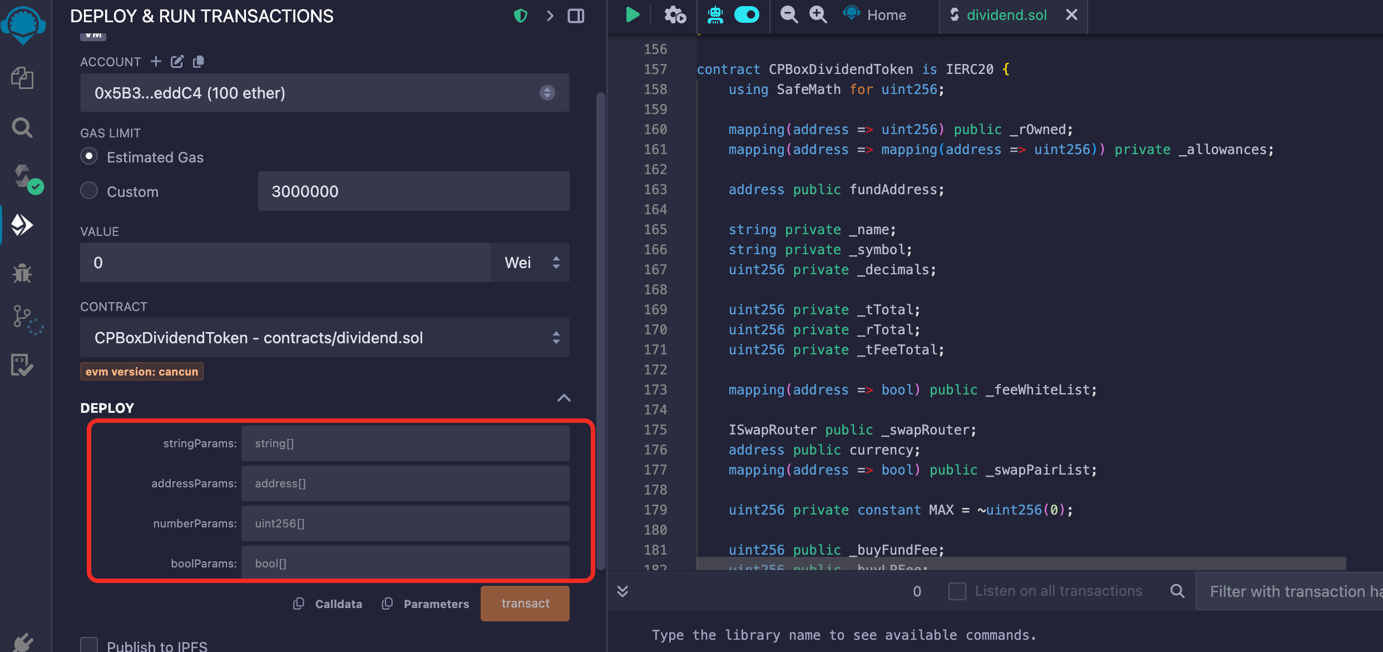Click the stringParams input field

pos(406,443)
